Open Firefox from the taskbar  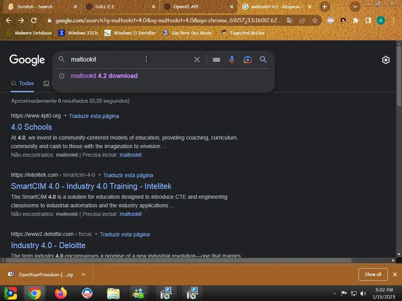pos(61,293)
